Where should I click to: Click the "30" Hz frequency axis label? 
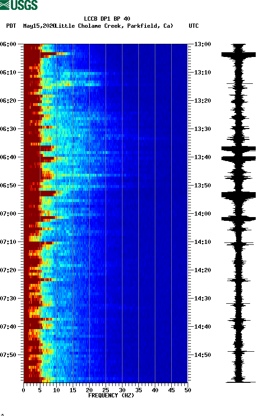point(122,390)
